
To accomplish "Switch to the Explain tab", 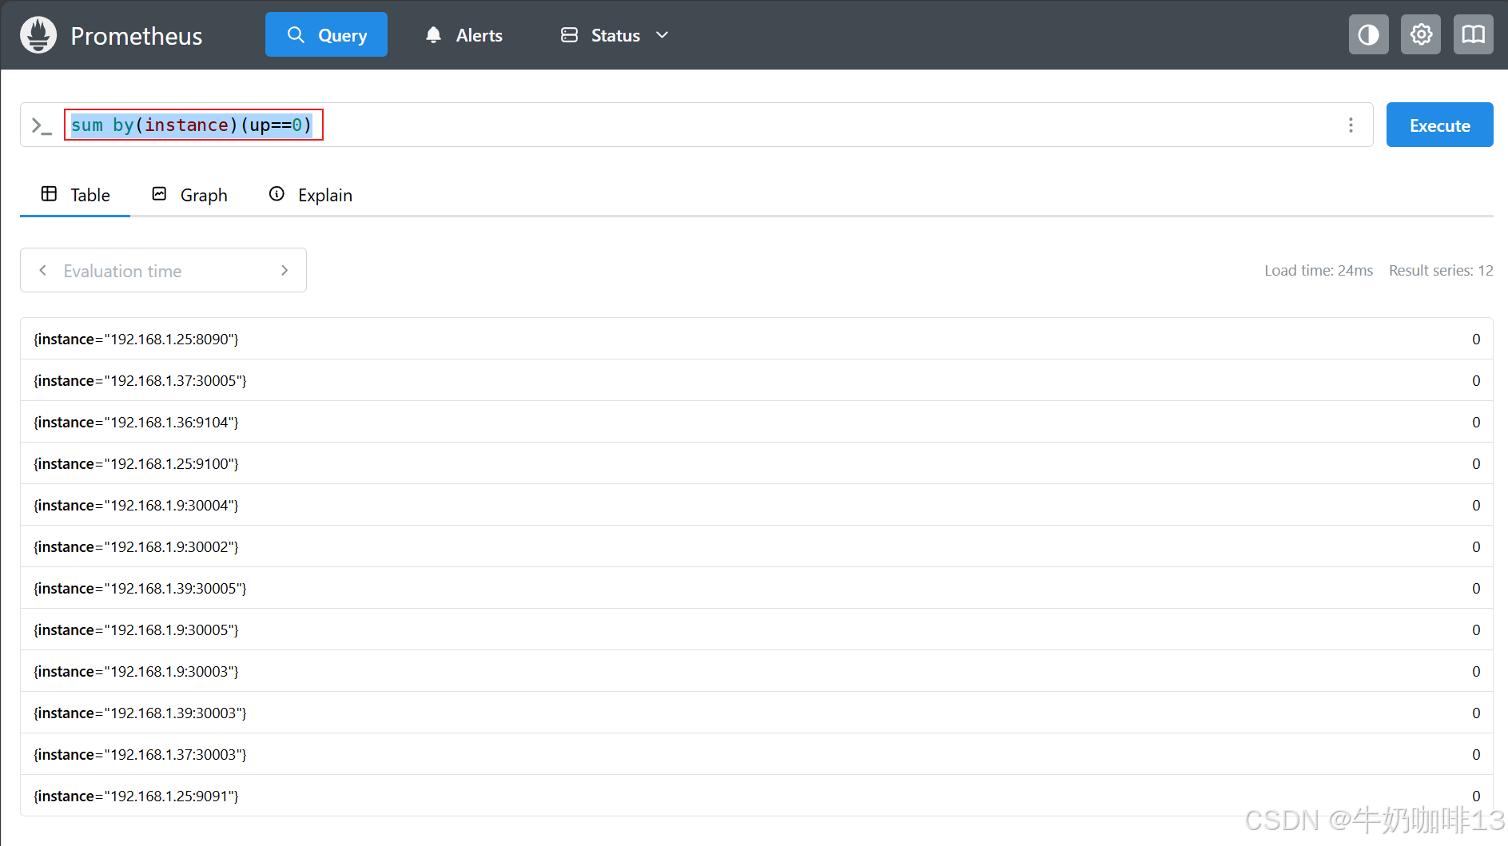I will coord(310,195).
